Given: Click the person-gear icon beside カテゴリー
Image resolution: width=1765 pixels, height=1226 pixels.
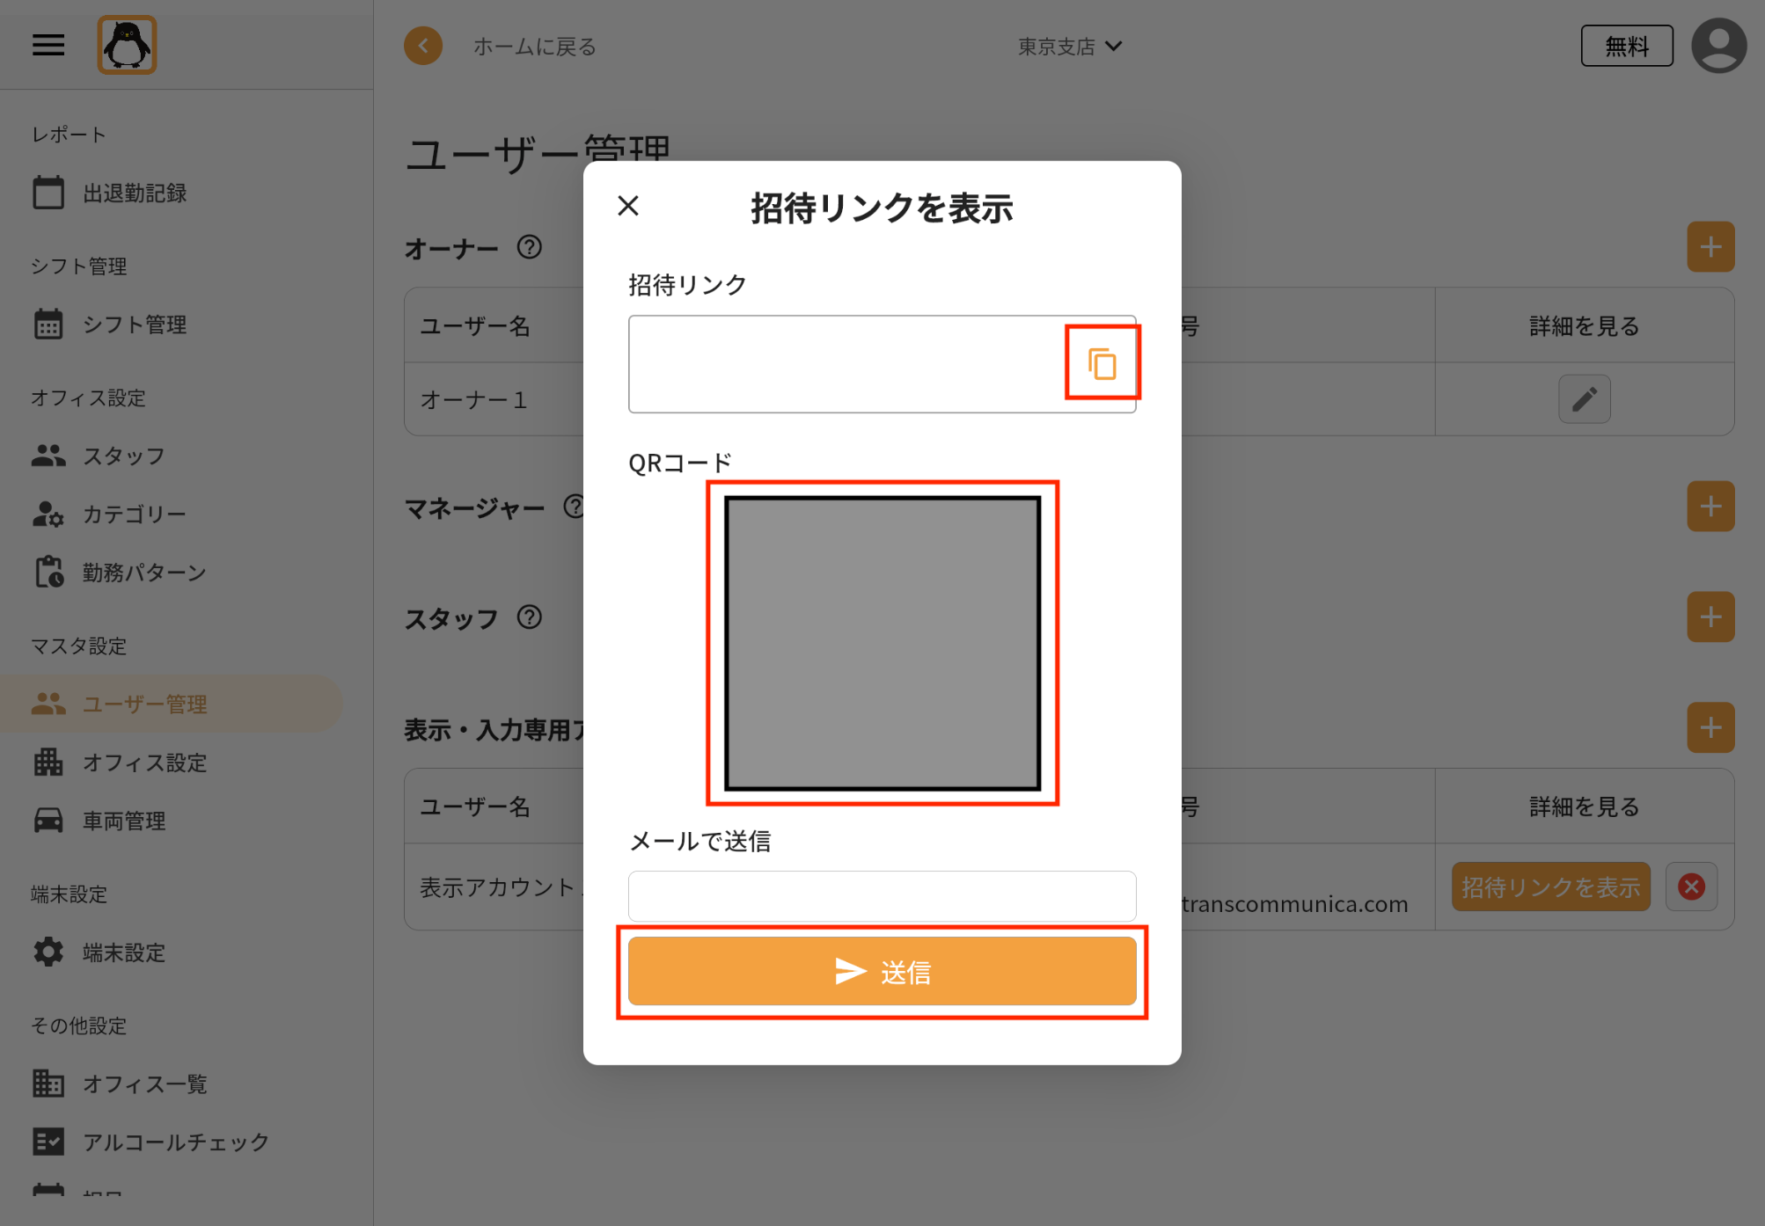Looking at the screenshot, I should pos(48,514).
